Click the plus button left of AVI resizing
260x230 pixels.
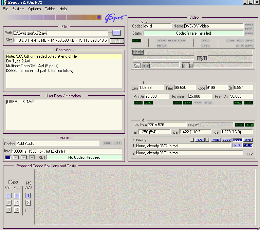pos(192,140)
